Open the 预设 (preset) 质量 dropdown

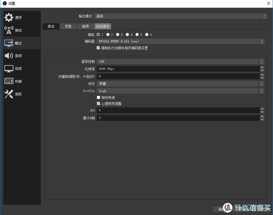181,84
